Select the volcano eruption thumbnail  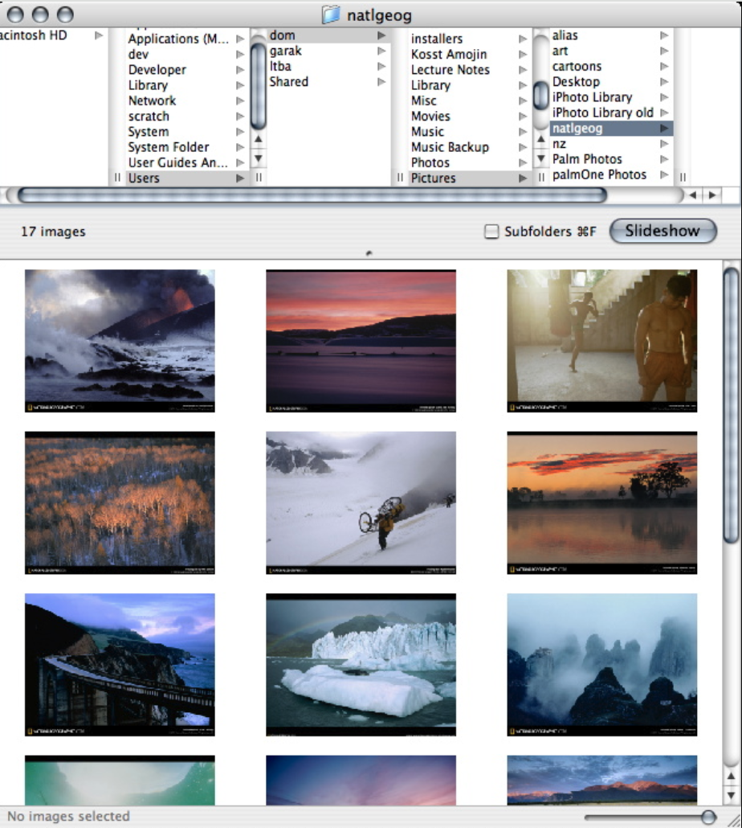point(120,341)
